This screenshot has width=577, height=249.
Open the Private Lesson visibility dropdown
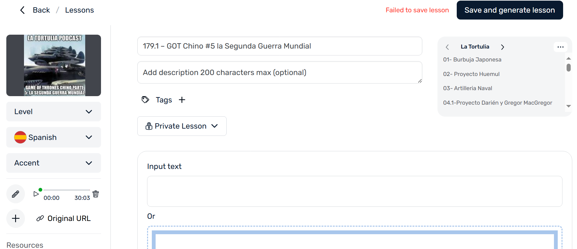point(182,126)
